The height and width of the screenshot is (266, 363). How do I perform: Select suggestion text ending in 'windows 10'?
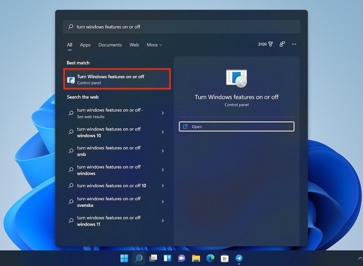coord(109,132)
